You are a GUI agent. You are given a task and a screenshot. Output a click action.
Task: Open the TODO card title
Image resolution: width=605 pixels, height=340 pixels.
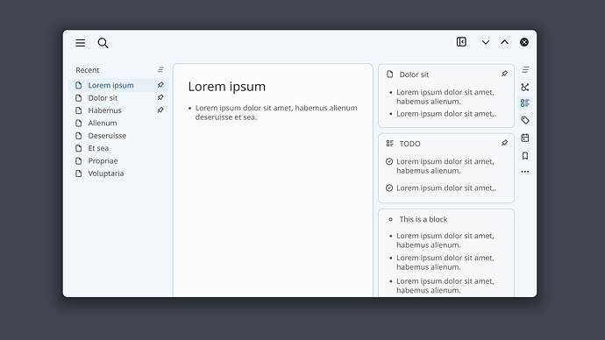pyautogui.click(x=409, y=144)
